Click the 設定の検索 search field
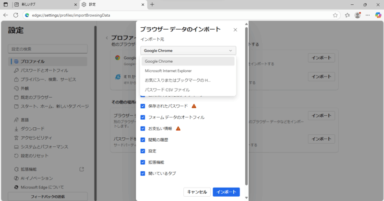Screen dimensions: 384x201 tap(48, 49)
